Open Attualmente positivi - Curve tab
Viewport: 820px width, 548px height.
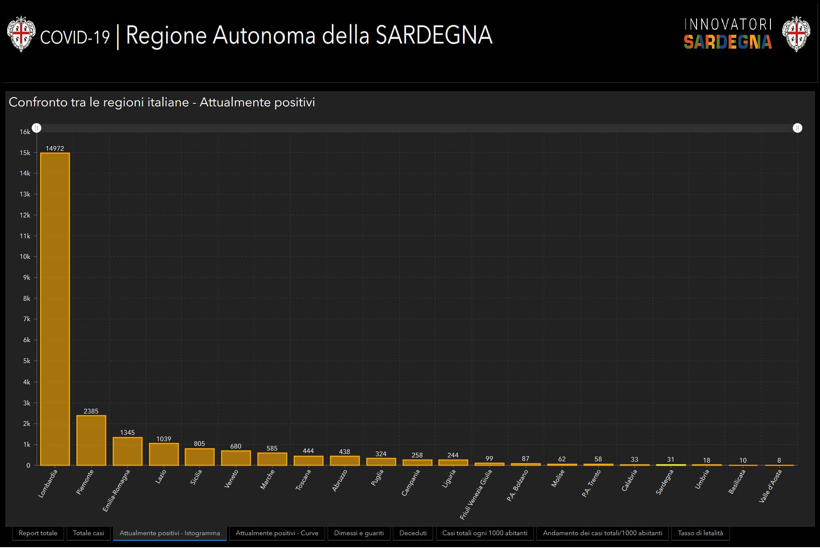click(277, 533)
